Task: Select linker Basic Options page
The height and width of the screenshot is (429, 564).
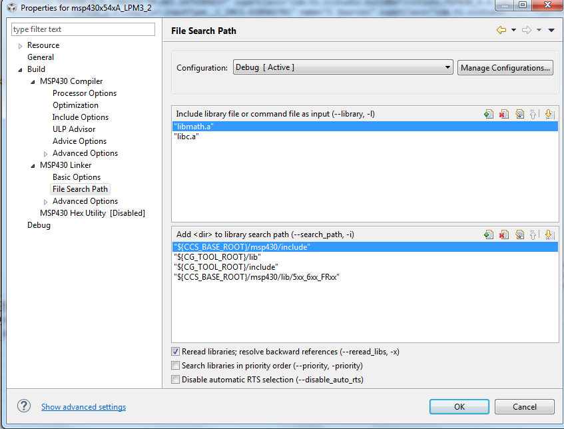Action: click(77, 177)
